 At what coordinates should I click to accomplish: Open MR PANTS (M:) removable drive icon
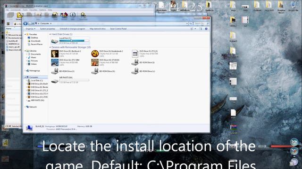pos(55,81)
